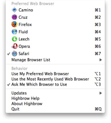Enable Ask Me Which Browser to Use
The height and width of the screenshot is (123, 111).
(55, 85)
